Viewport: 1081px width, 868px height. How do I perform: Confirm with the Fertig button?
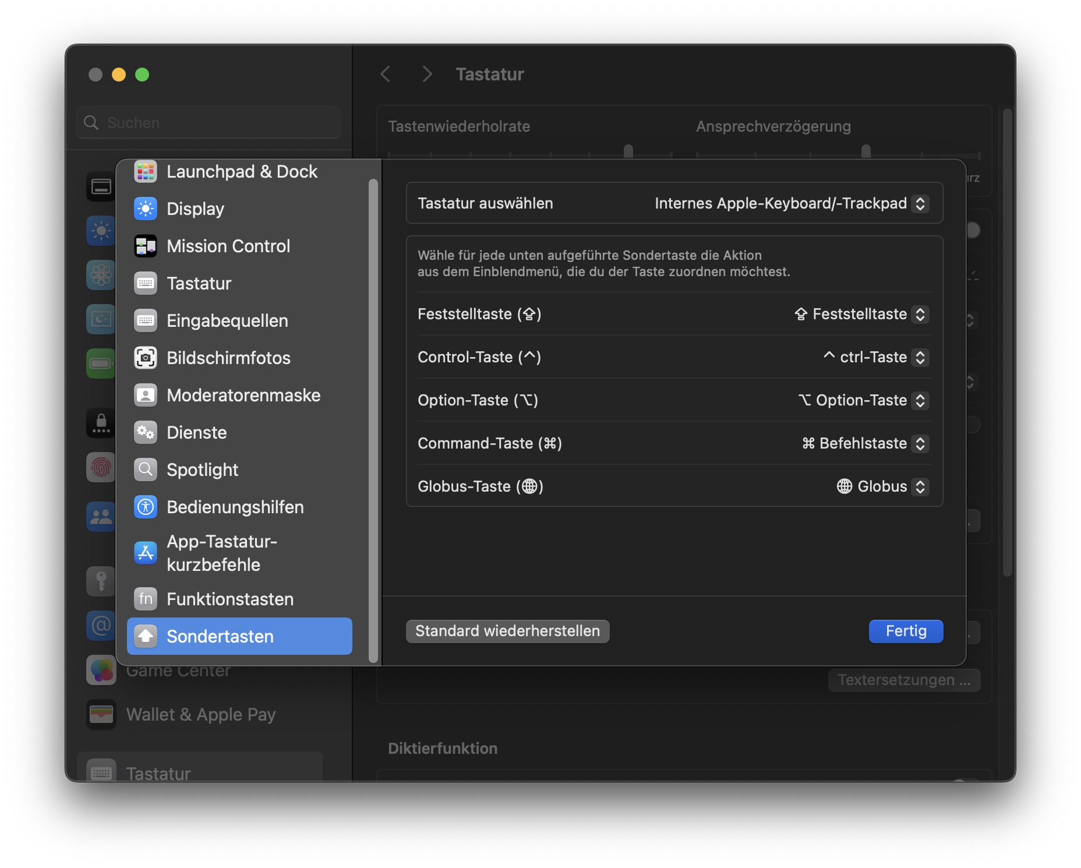906,631
